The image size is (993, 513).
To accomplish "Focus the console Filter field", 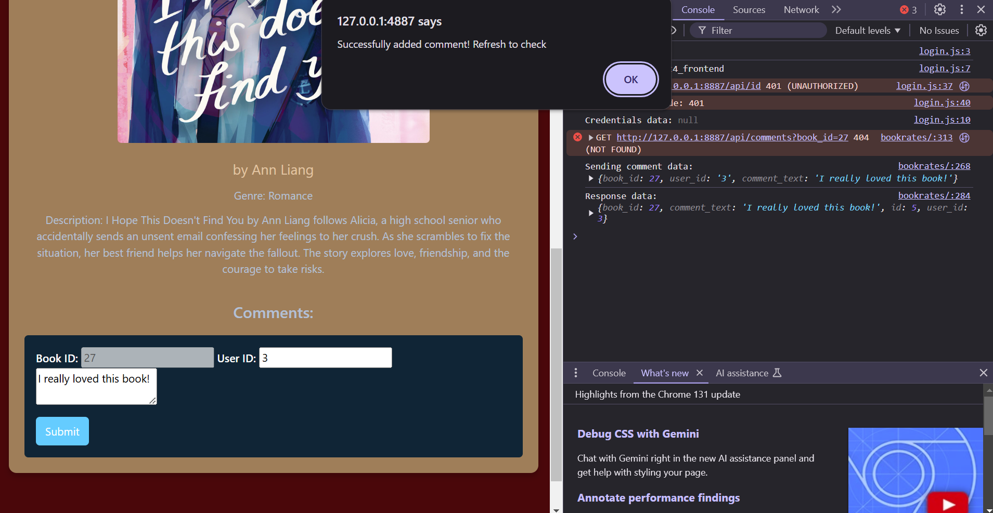I will tap(759, 30).
